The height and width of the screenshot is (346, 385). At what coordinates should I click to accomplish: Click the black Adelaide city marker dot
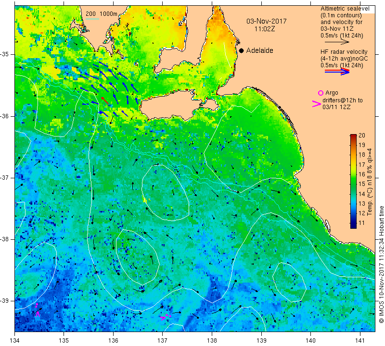coord(242,50)
